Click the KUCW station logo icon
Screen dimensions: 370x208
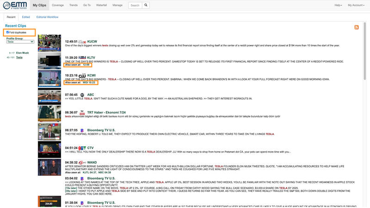tap(82, 42)
